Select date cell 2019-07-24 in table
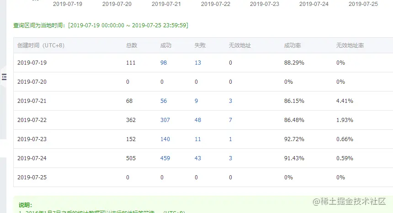Viewport: 393px width, 213px height. pos(32,158)
